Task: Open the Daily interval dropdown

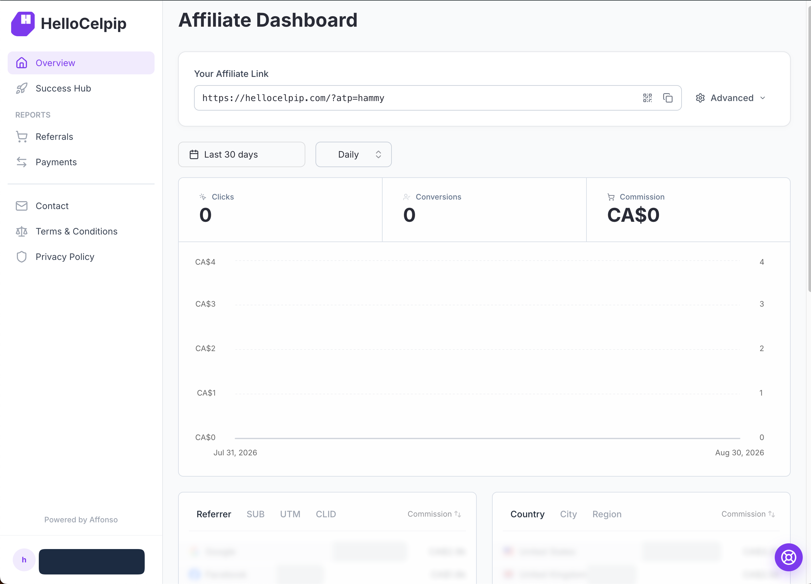Action: click(x=353, y=154)
